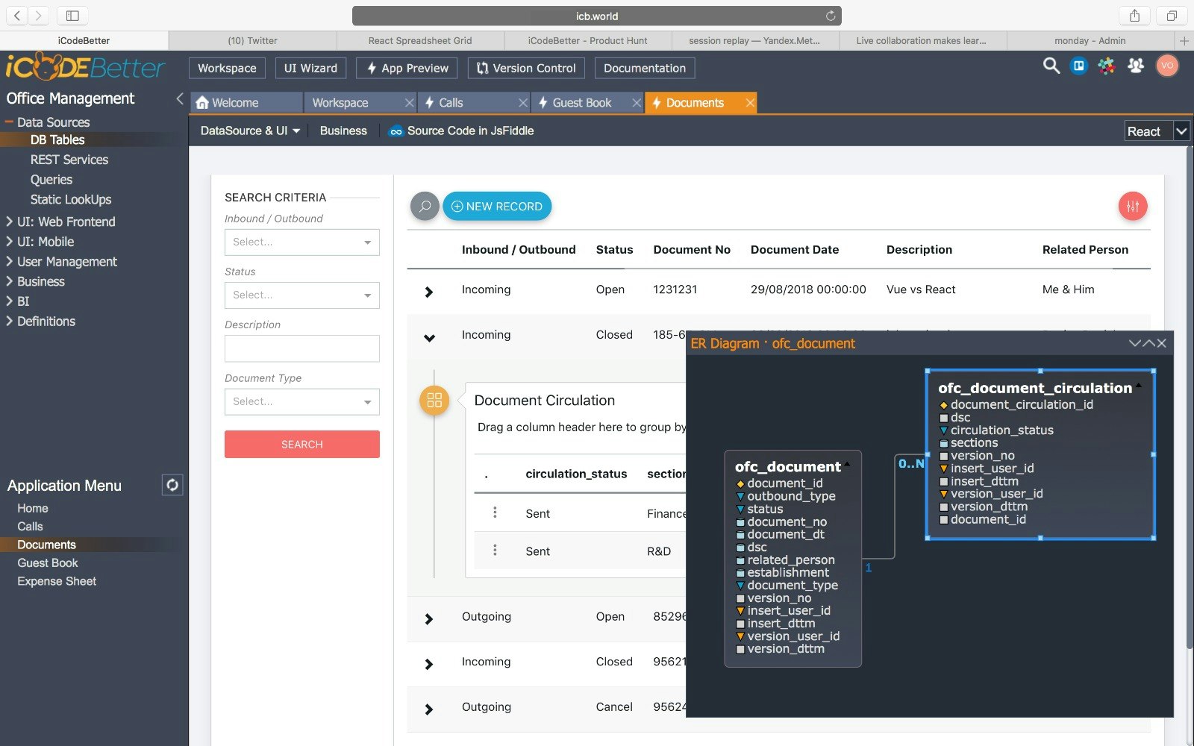Screen dimensions: 1194x746
Task: Open Source Code in JsFiddle link
Action: tap(461, 131)
